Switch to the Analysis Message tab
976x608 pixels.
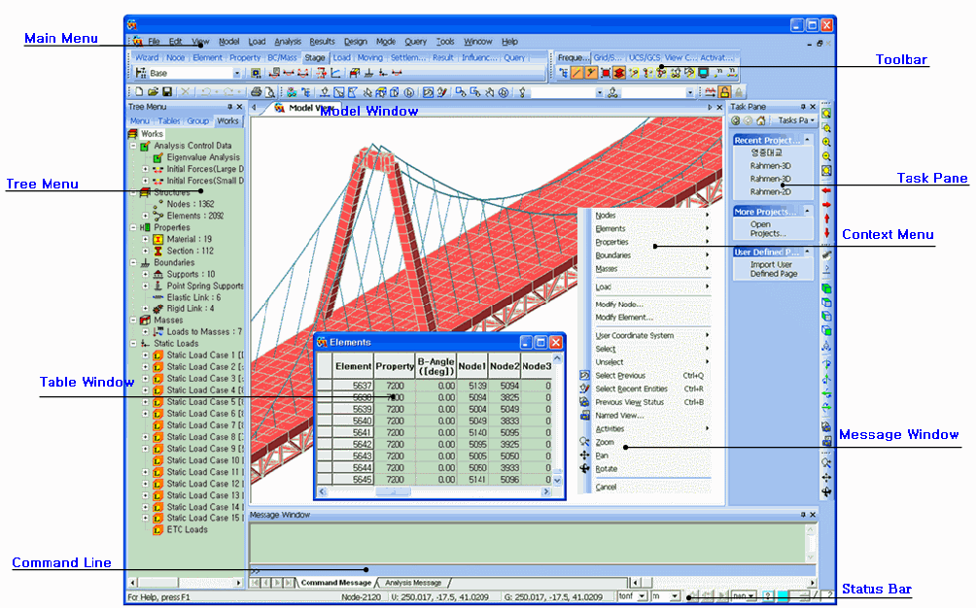(413, 583)
